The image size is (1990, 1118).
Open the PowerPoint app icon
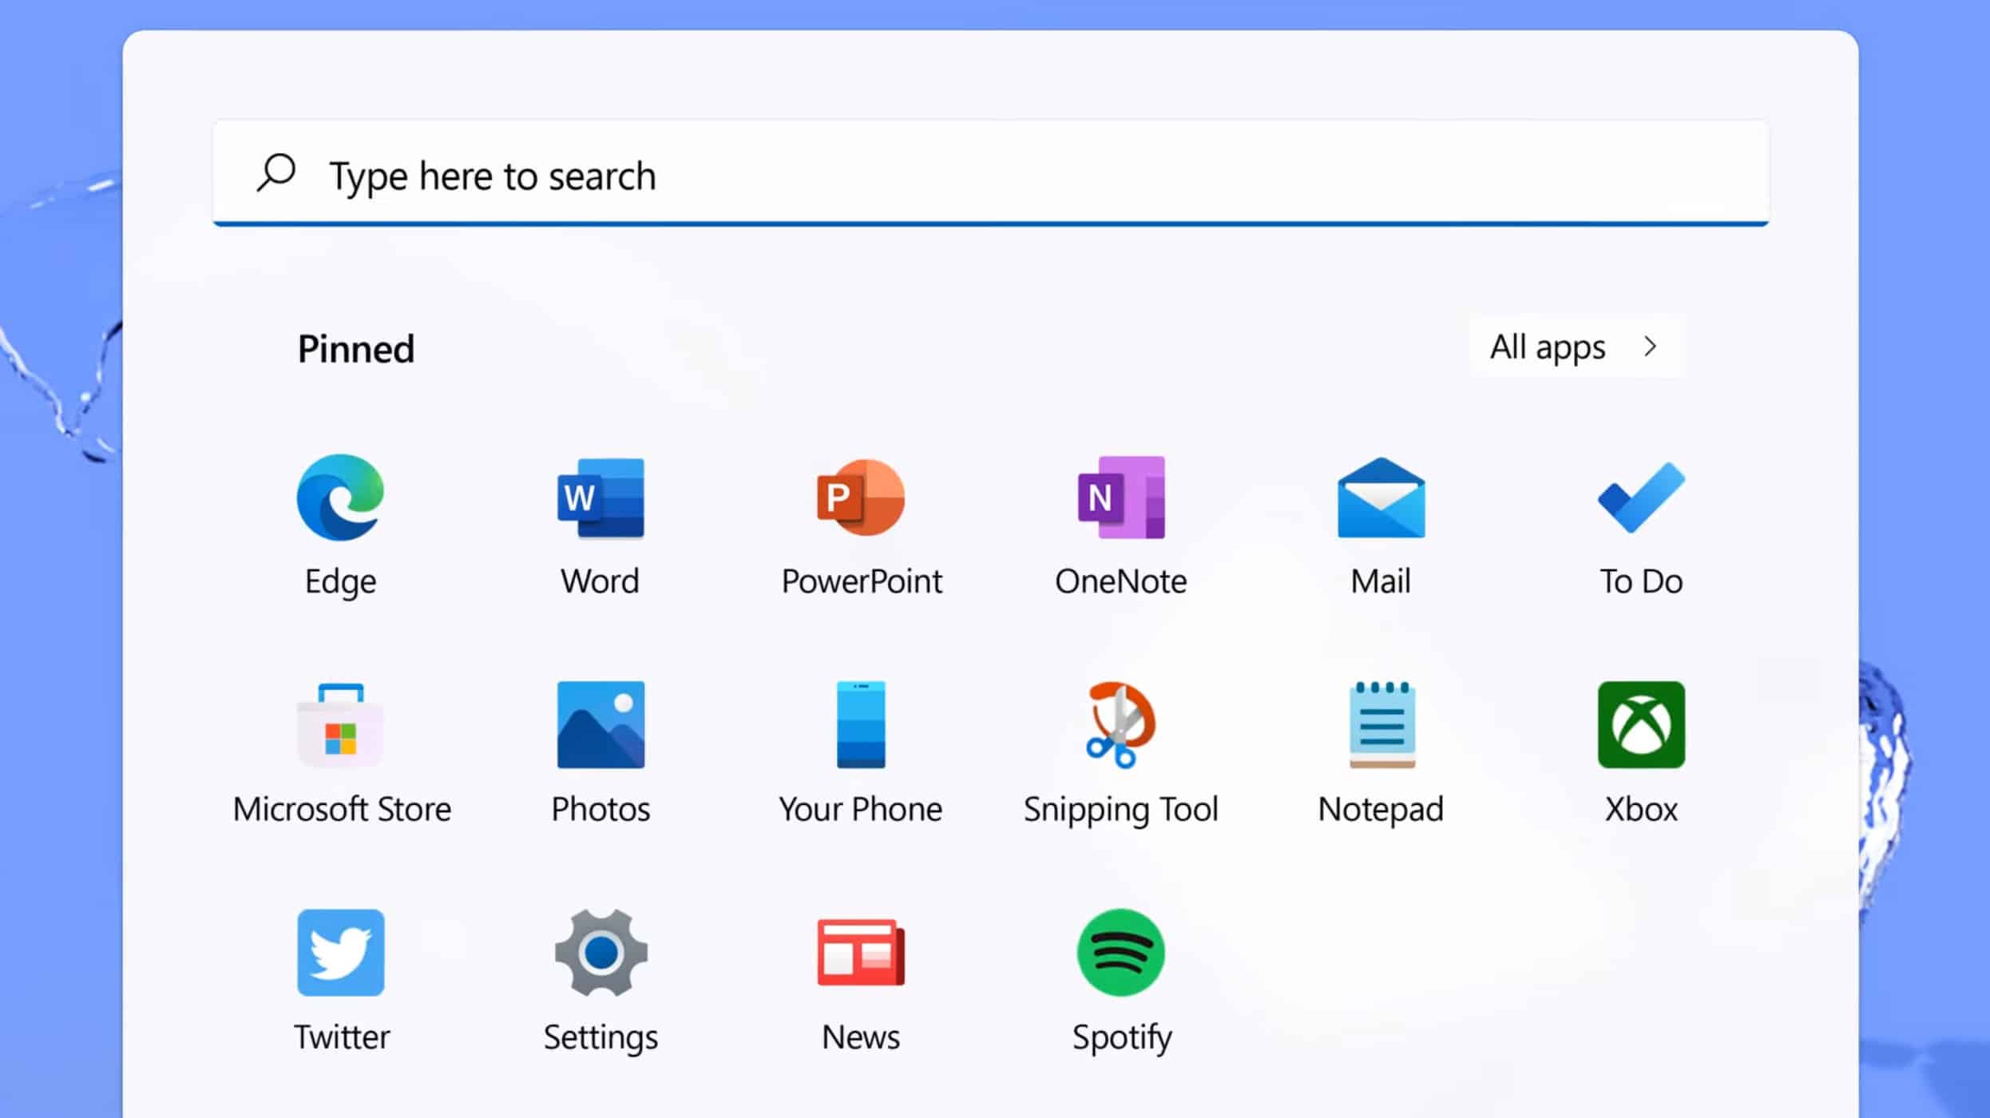pos(861,498)
